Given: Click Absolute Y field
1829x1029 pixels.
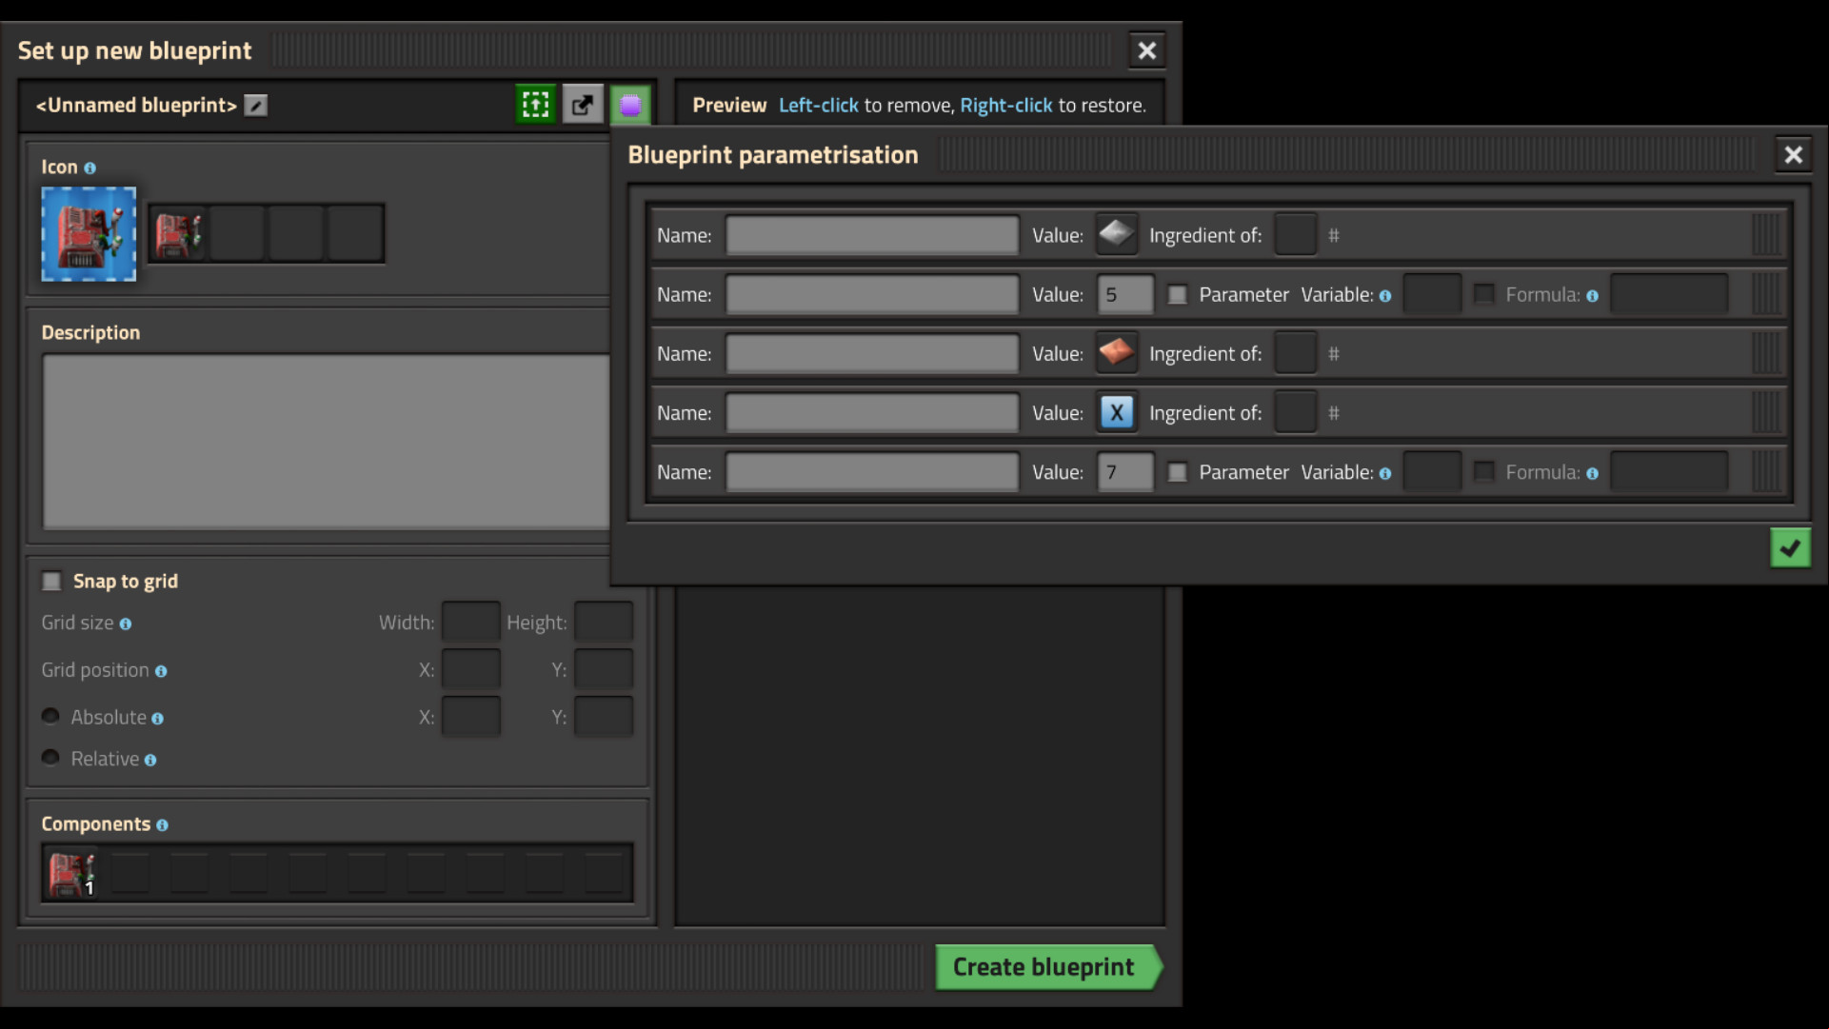Looking at the screenshot, I should click(604, 717).
